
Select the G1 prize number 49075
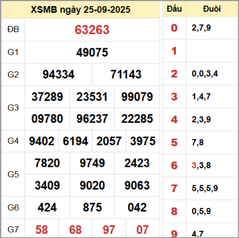click(x=92, y=52)
